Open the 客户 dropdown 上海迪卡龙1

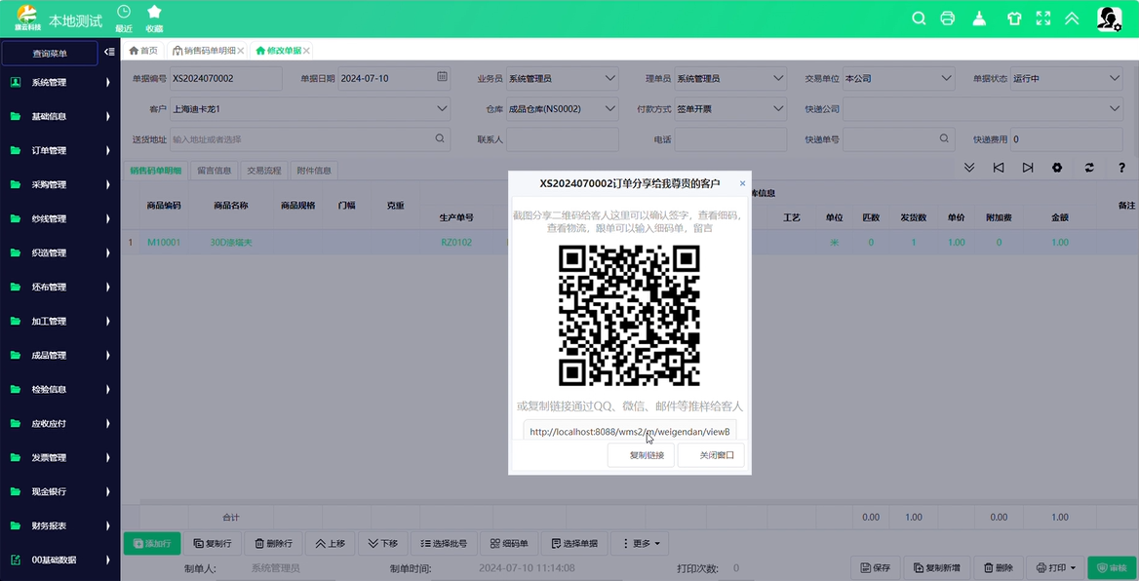310,109
